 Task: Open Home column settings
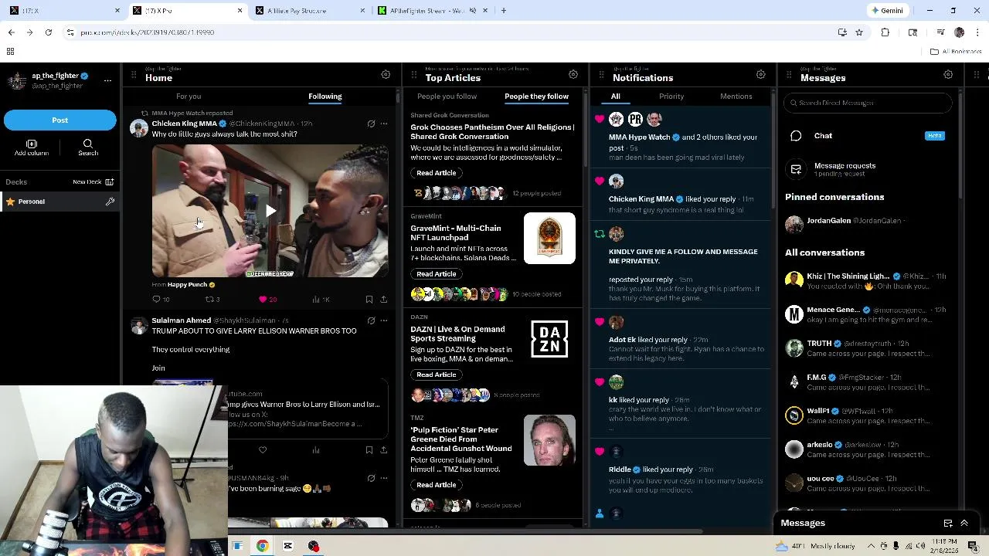point(386,74)
